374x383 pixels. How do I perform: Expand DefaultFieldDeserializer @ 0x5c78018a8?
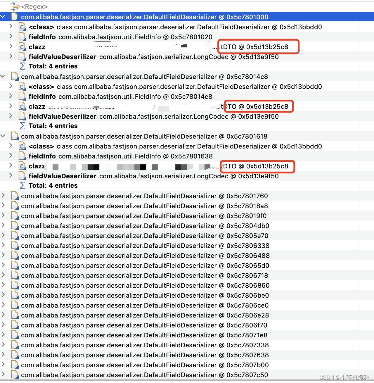coord(3,205)
